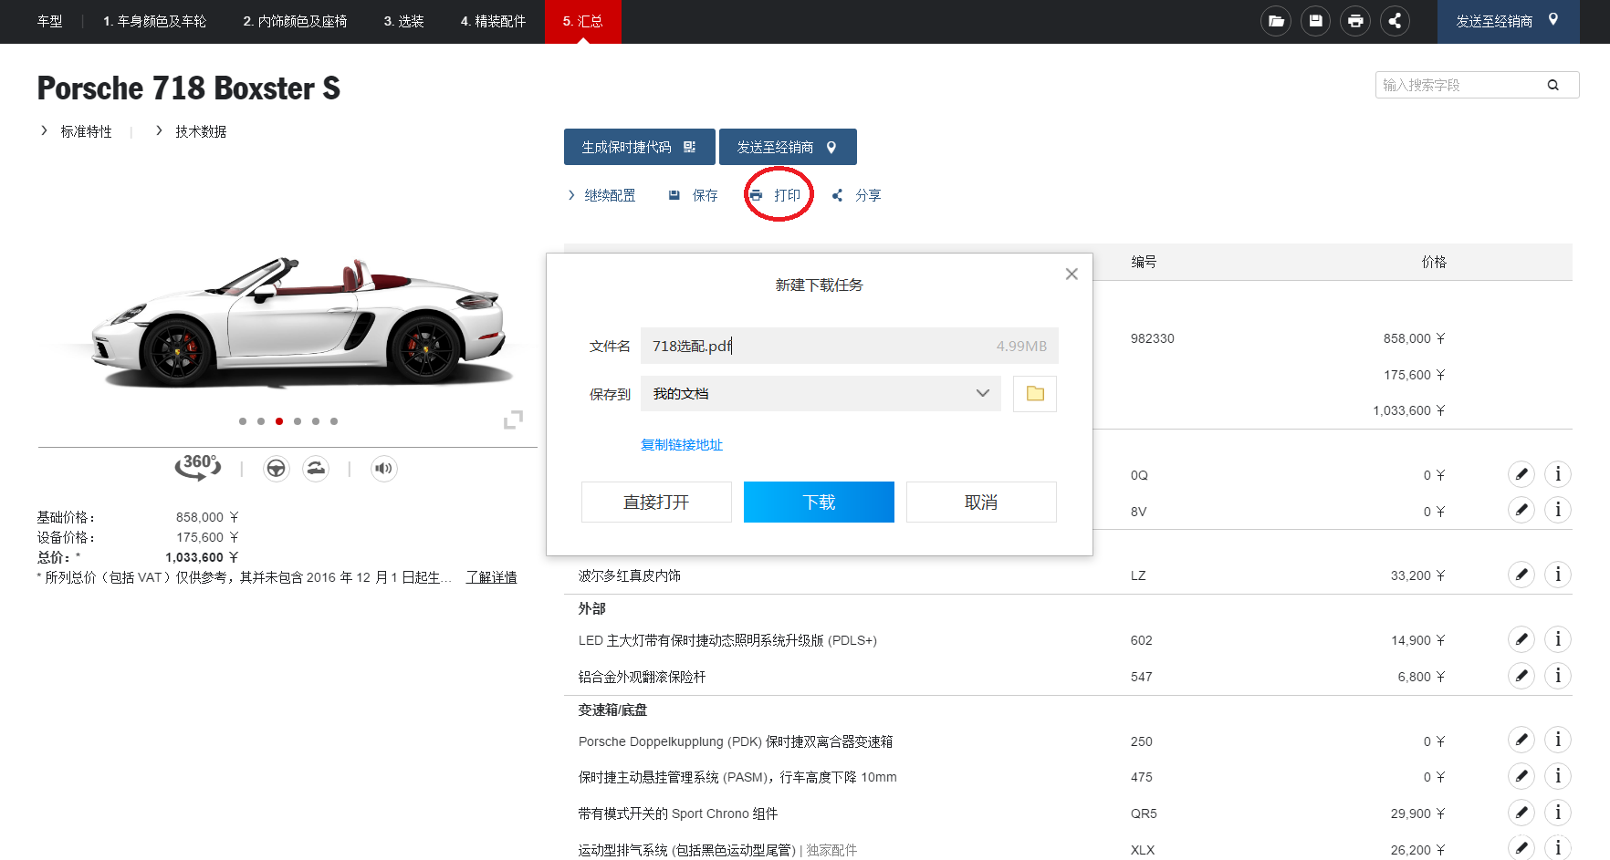This screenshot has width=1610, height=860.
Task: Open the 4. 精装配件 tab
Action: [x=493, y=21]
